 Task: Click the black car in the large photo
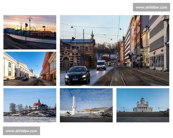pyautogui.click(x=77, y=75)
